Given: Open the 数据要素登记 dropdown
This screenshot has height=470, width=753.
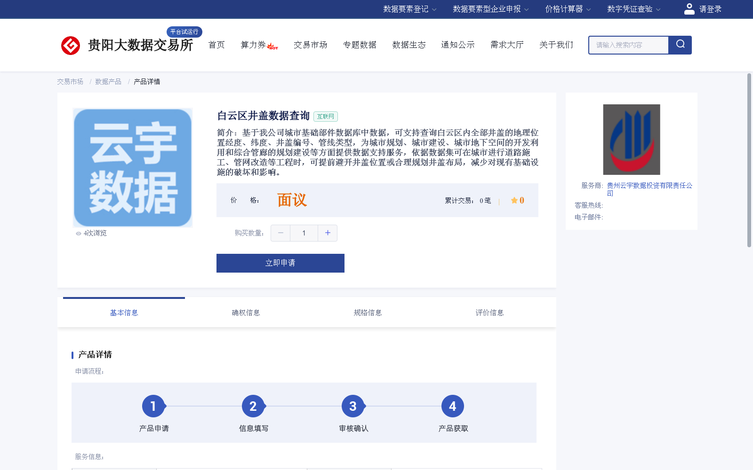Looking at the screenshot, I should click(409, 9).
